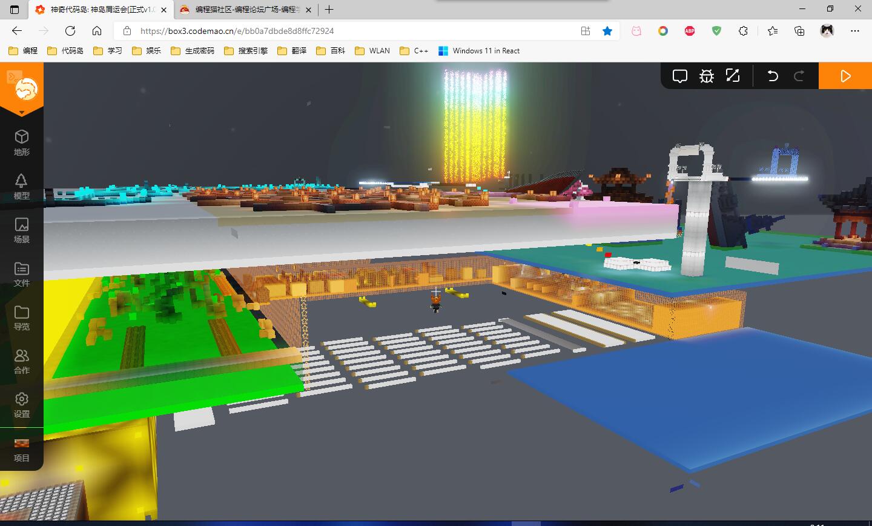Image resolution: width=872 pixels, height=526 pixels.
Task: Switch to the 神奇代码岛 tab
Action: [x=101, y=10]
